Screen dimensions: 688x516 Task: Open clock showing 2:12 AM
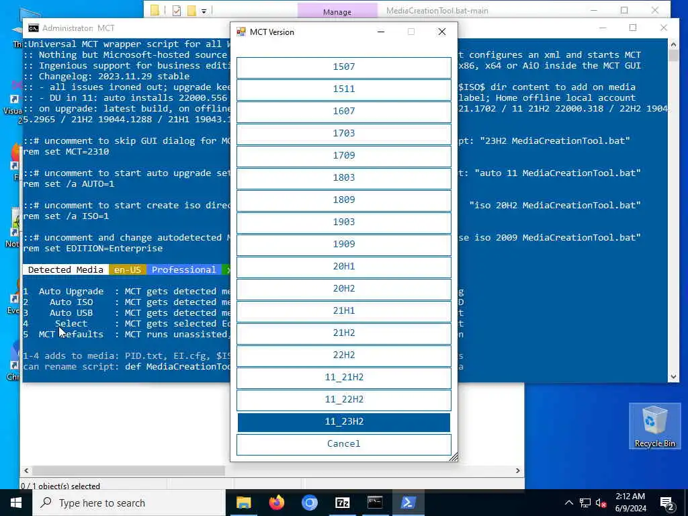[630, 503]
